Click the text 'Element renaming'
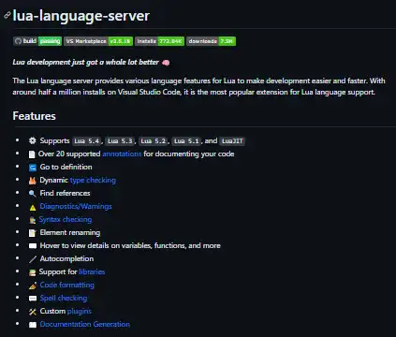This screenshot has height=337, width=396. [x=70, y=232]
